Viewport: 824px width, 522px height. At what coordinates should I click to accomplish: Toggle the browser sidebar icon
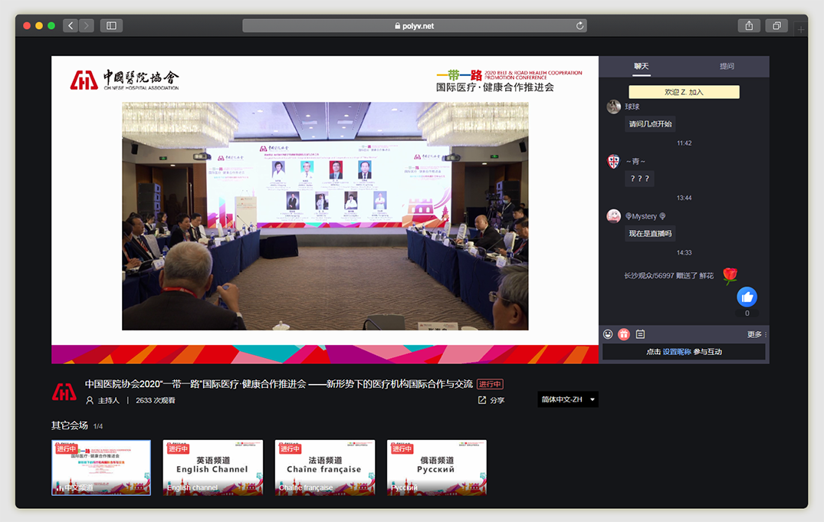tap(111, 25)
